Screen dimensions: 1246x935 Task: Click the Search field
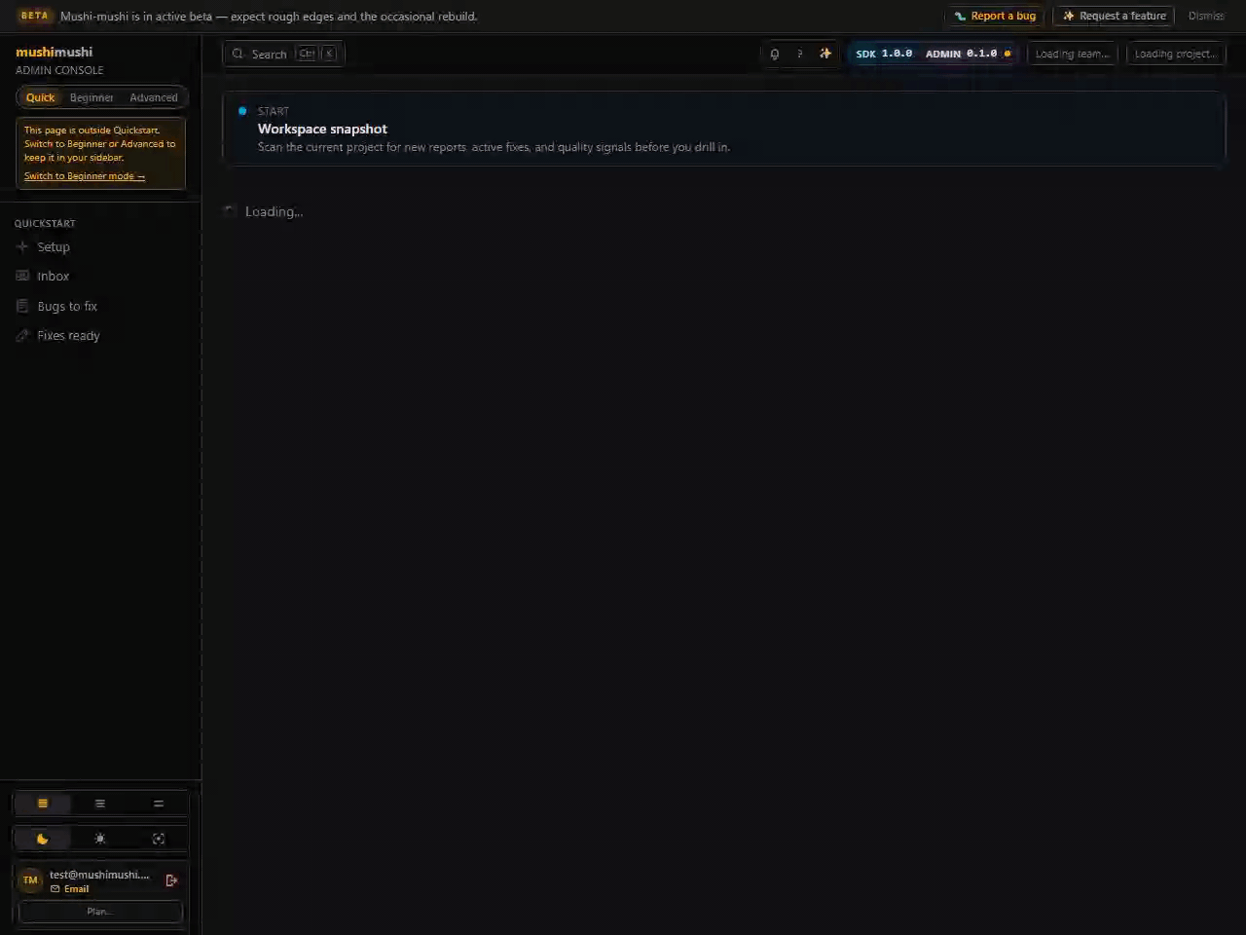tap(283, 55)
